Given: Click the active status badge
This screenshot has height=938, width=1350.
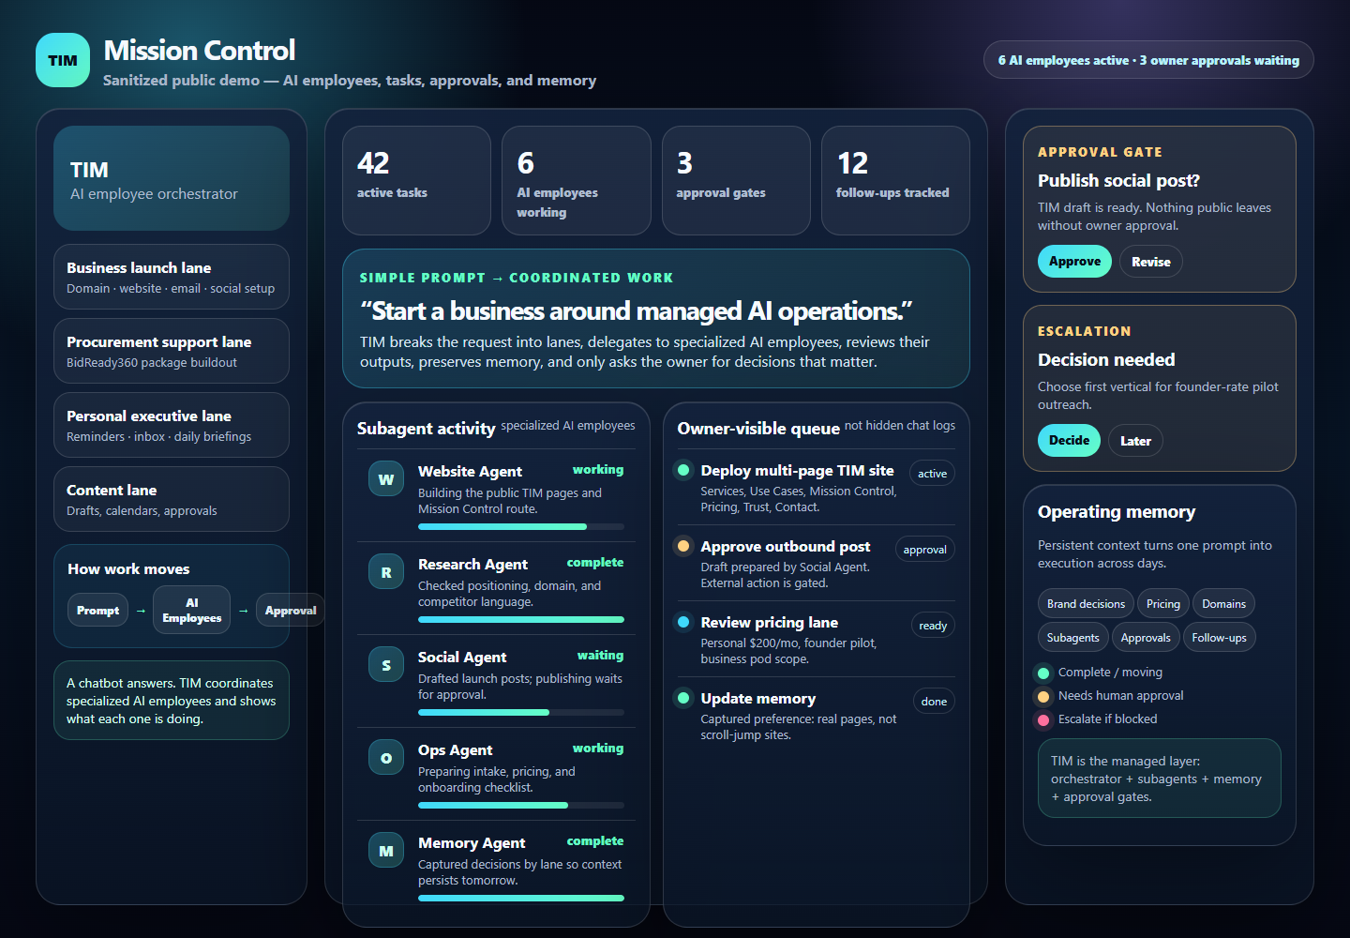Looking at the screenshot, I should pos(932,474).
